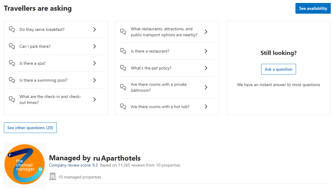This screenshot has width=332, height=190.
Task: Expand the check-in and check-out times arrow
Action: [x=95, y=99]
